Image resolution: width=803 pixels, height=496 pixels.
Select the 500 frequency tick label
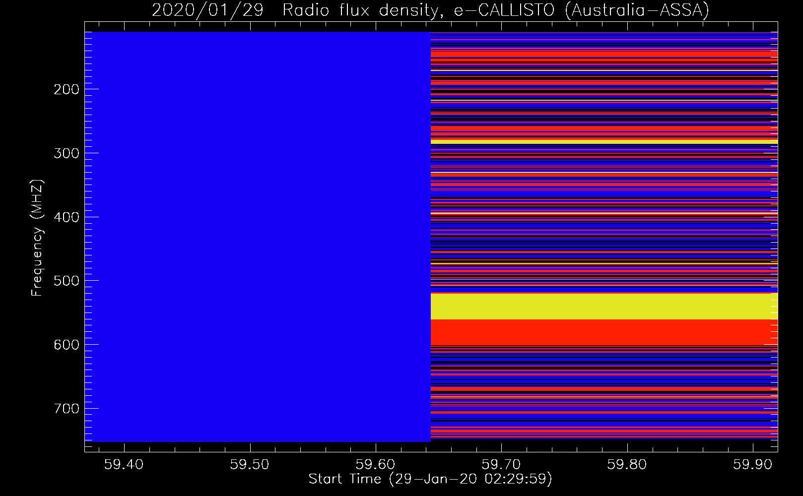67,281
